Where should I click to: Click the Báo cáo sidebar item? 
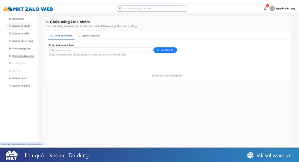[16, 71]
